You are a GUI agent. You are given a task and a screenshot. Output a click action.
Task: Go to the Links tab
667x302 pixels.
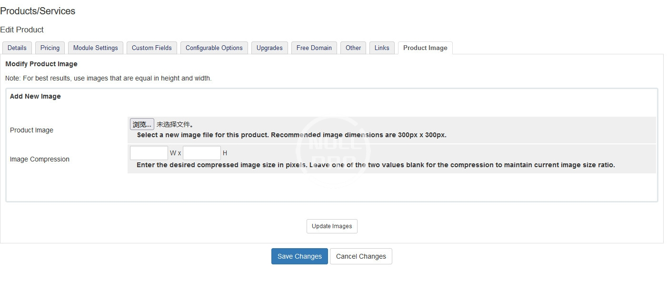coord(382,48)
